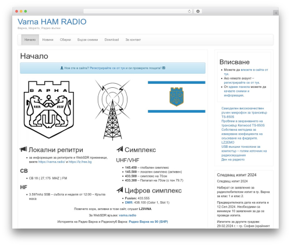The height and width of the screenshot is (246, 291).
Task: Open Радио Варна на 90 (БНР) link
Action: 148,222
